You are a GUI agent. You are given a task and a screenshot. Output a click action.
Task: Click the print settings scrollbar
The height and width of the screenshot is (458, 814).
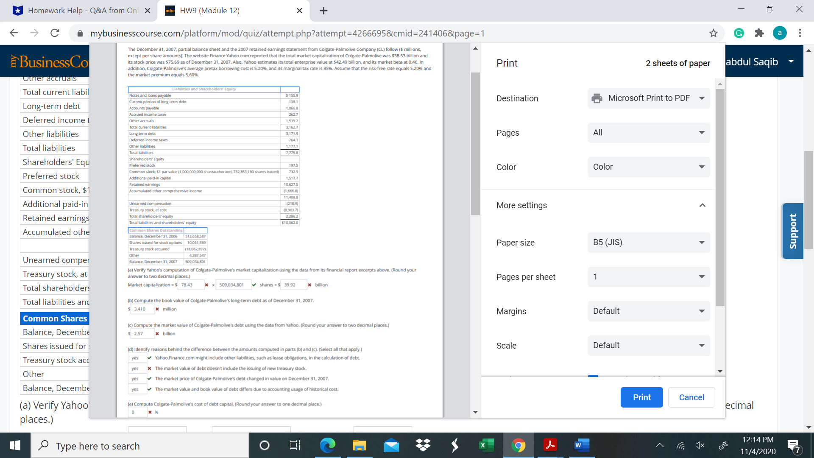(x=720, y=197)
